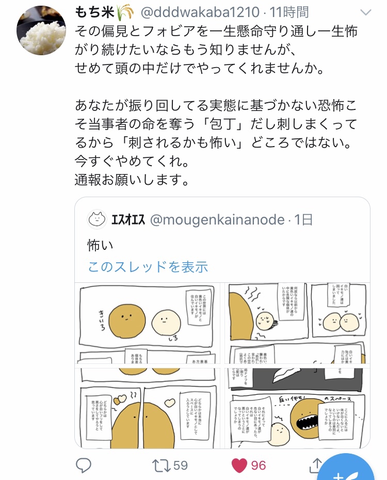Tap the 59 retweet count
Image resolution: width=387 pixels, height=480 pixels.
180,466
